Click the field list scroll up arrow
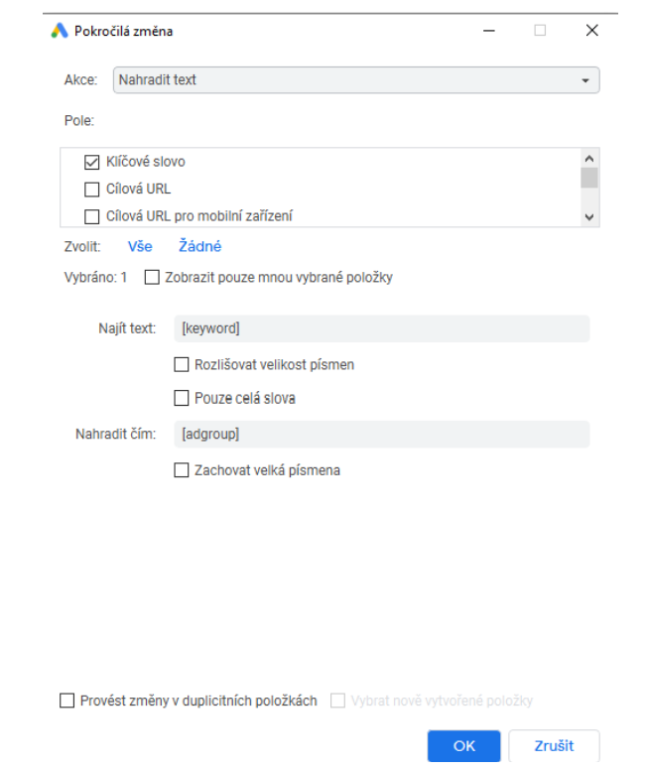The width and height of the screenshot is (647, 771). click(x=589, y=159)
